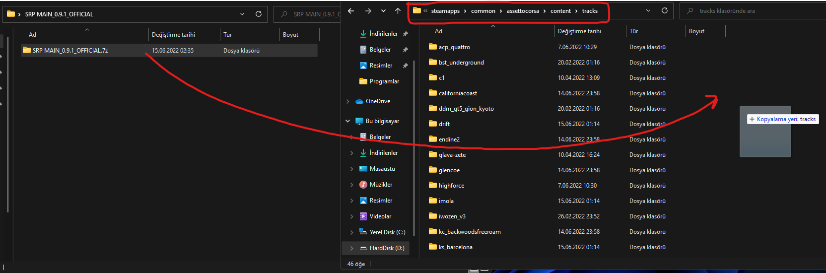Screen dimensions: 826x273
Task: Select the iwozen_v3 folder icon
Action: coord(433,216)
